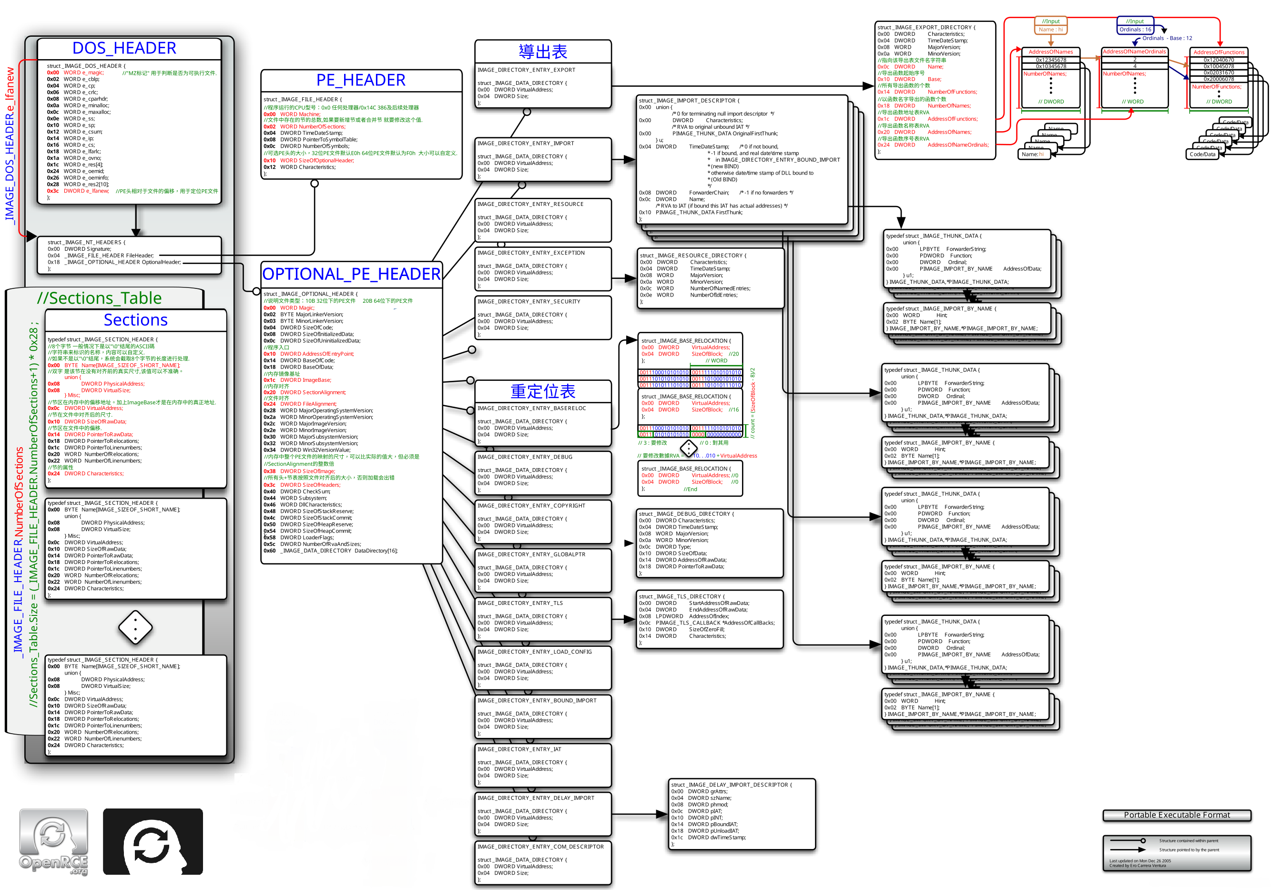
Task: Click the red e_lfanew field in DOS header
Action: tap(86, 191)
